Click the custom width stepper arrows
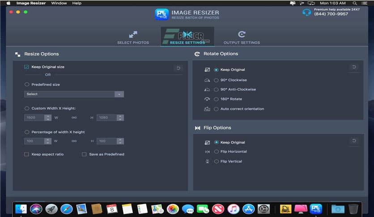Screen dimensions: 374x217 coord(48,117)
